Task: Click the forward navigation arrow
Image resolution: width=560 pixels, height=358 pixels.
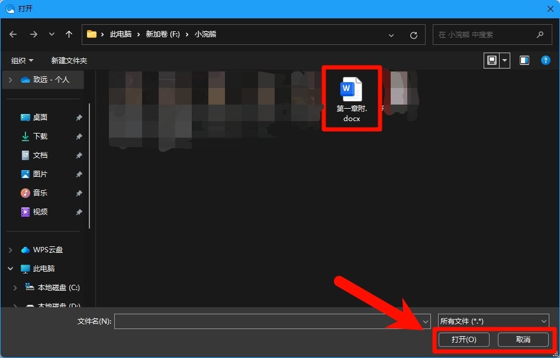Action: coord(34,35)
